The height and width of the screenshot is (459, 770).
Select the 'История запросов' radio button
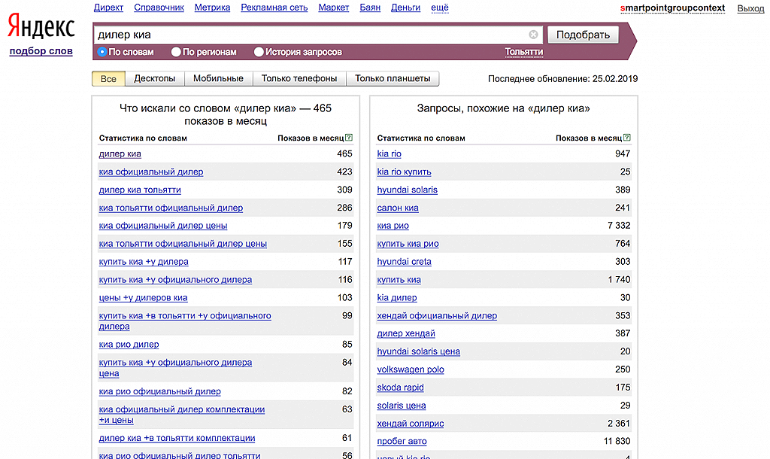[x=259, y=52]
